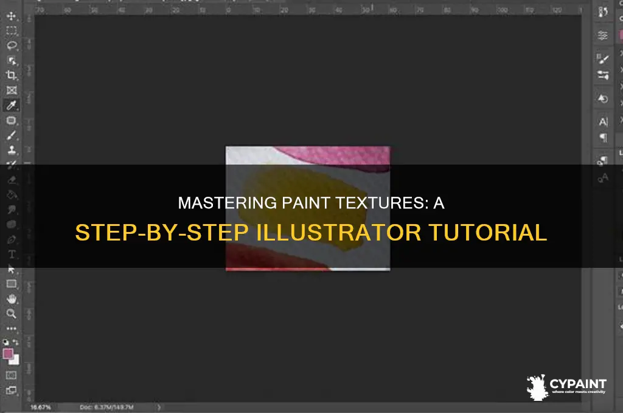This screenshot has height=413, width=623.
Task: Click the horizontal ruler at zero mark
Action: (x=229, y=10)
